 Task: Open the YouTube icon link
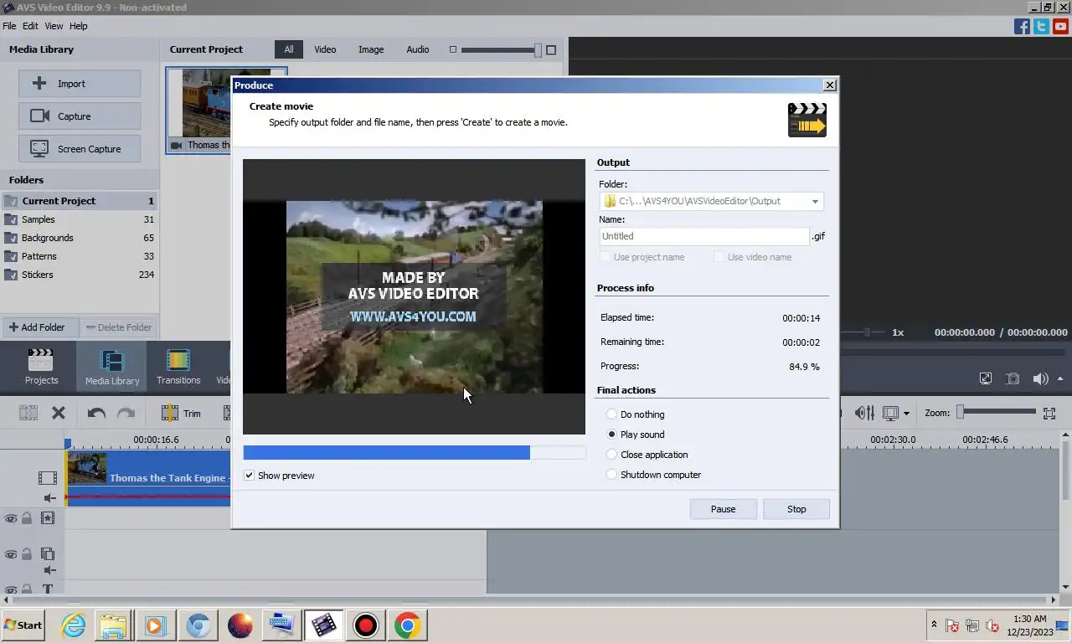[1060, 26]
